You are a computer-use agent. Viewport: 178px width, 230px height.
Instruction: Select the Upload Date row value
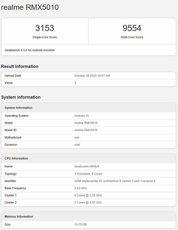(x=92, y=76)
